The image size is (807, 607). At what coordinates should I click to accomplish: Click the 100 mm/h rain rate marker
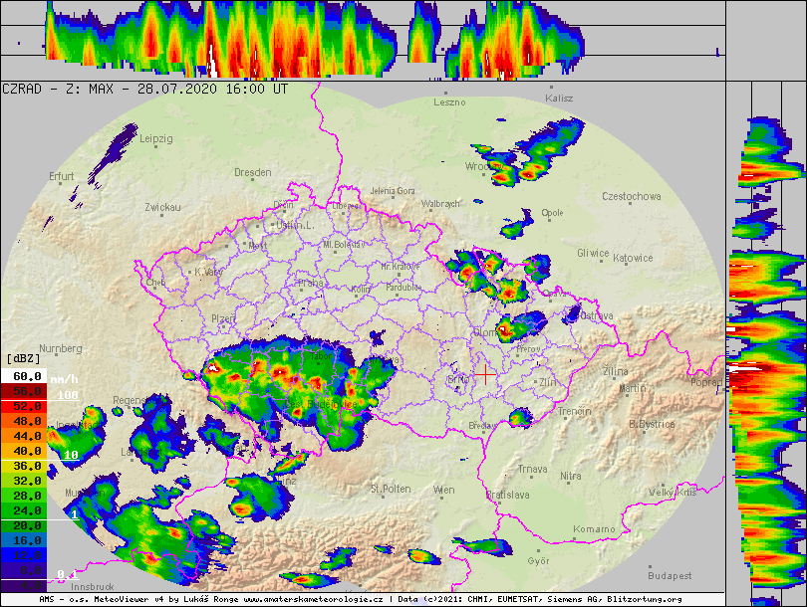[x=67, y=395]
